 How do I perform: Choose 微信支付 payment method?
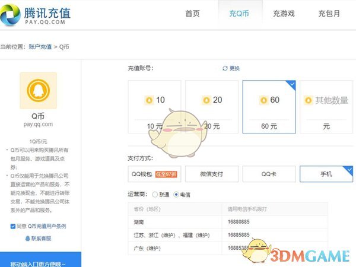[x=212, y=174]
